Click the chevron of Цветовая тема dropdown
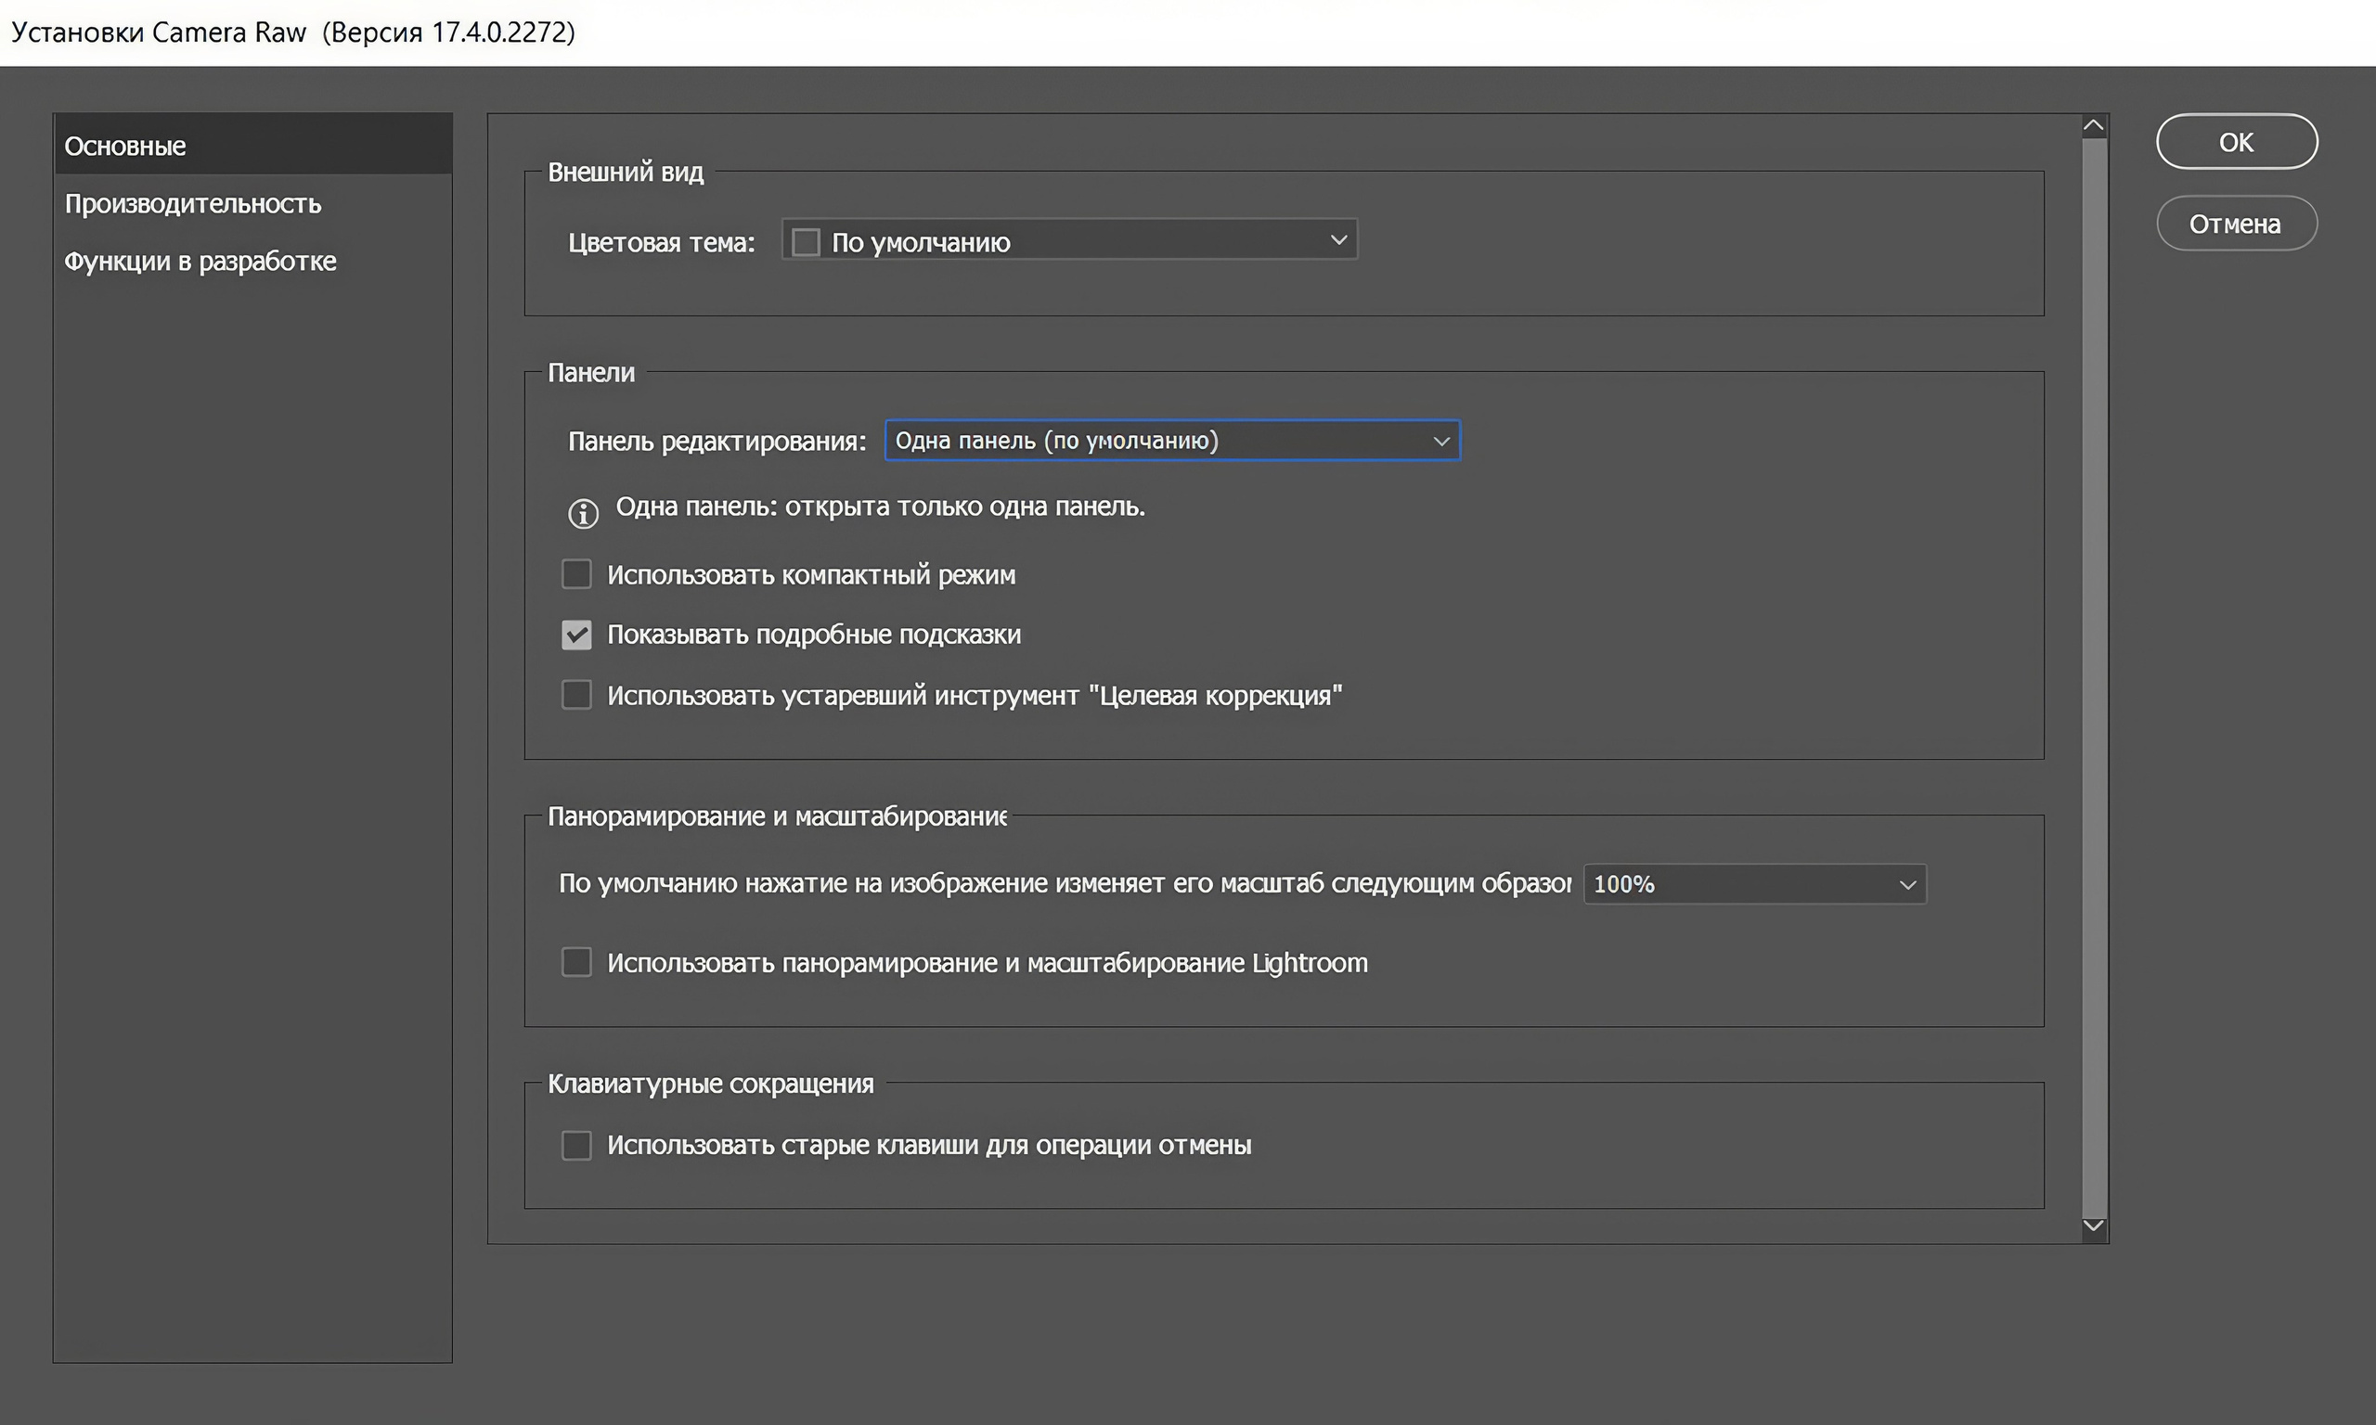2376x1425 pixels. [x=1337, y=240]
